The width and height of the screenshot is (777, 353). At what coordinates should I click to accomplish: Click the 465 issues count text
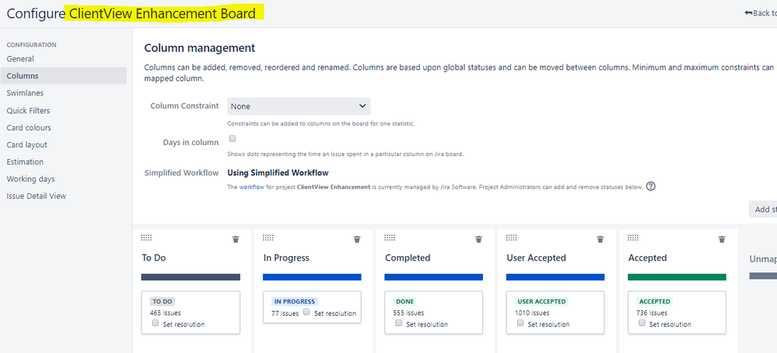[165, 313]
